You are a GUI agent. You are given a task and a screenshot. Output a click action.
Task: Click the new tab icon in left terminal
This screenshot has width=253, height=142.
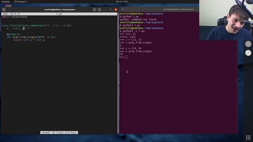(4, 9)
